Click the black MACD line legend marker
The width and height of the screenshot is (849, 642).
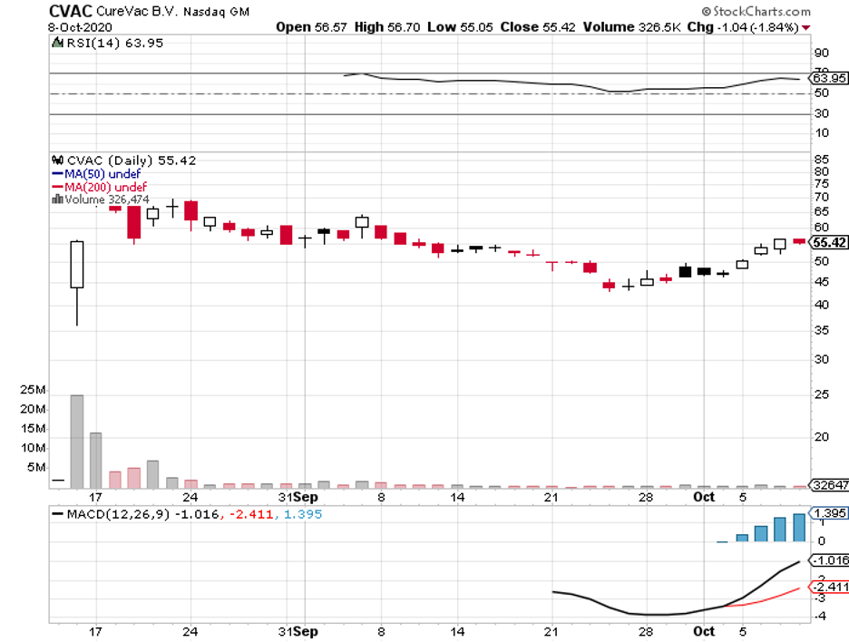click(x=57, y=514)
